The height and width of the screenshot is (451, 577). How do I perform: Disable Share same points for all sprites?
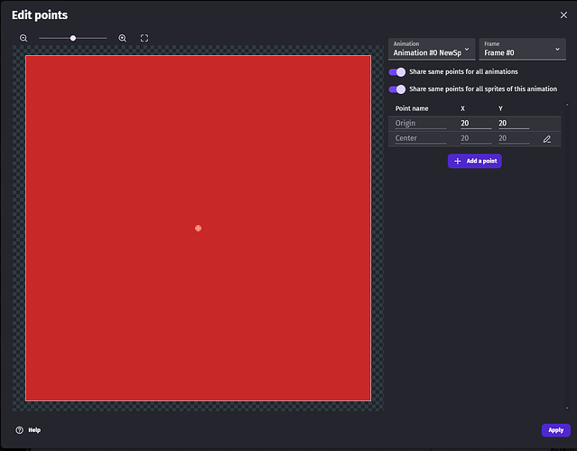397,89
